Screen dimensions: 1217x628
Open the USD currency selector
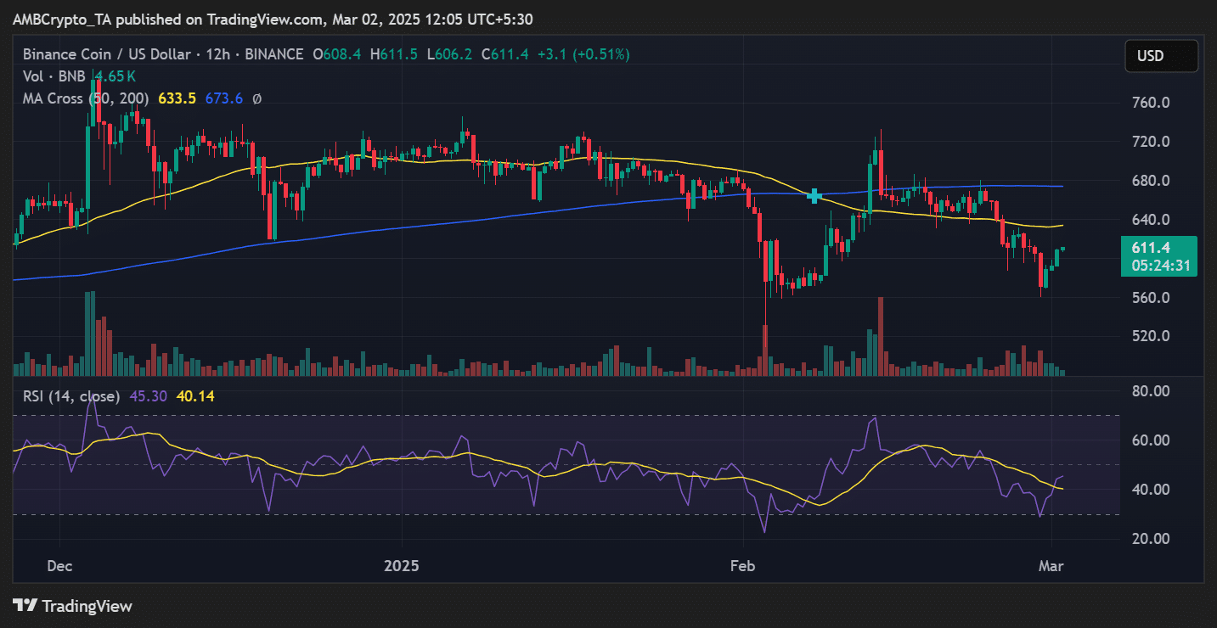(1161, 56)
